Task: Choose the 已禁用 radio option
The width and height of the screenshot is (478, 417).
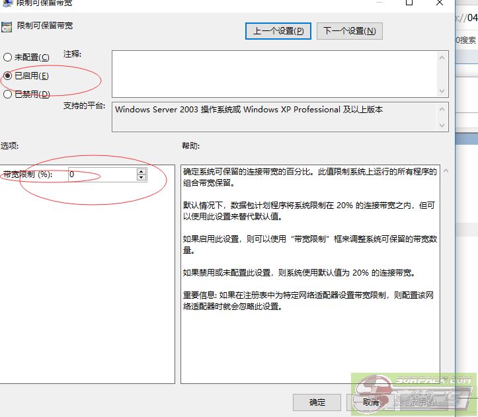Action: point(8,95)
